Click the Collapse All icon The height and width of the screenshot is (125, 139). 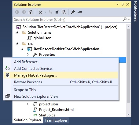pyautogui.click(x=57, y=12)
